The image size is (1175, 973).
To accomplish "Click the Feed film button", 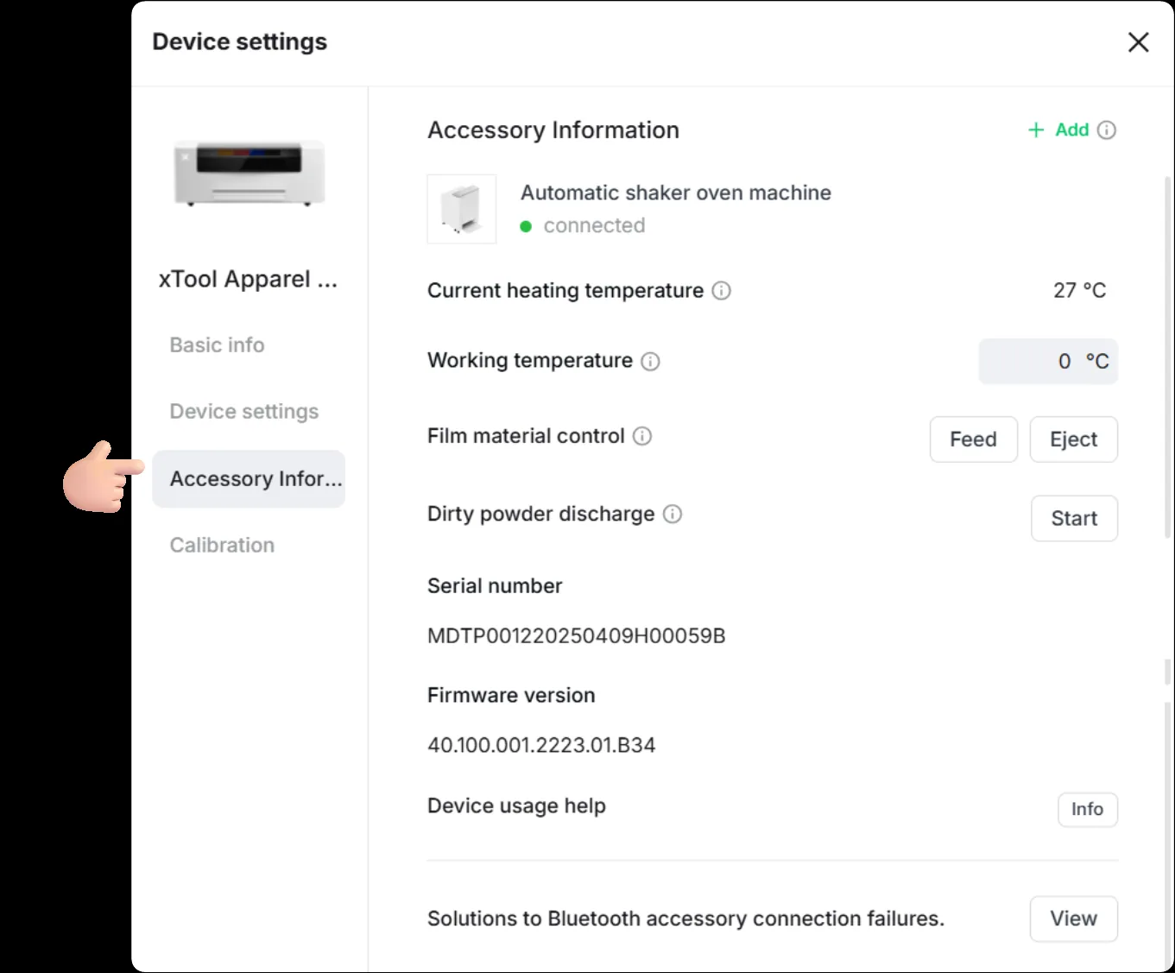I will tap(974, 439).
